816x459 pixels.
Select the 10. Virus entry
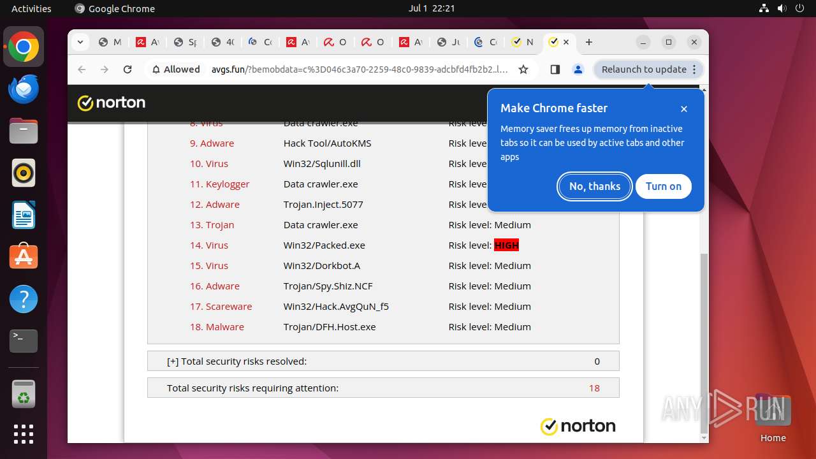pyautogui.click(x=209, y=163)
